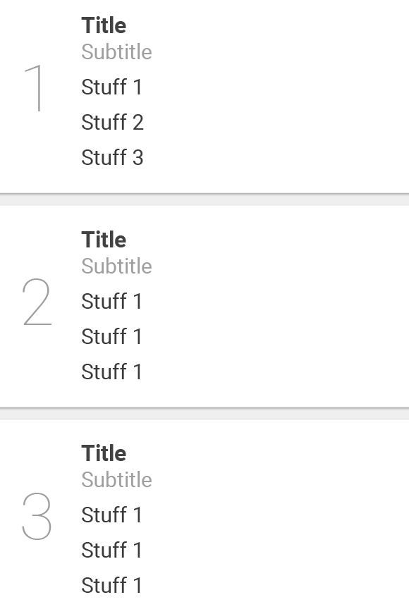Select the Title of the second card
The image size is (409, 614).
104,240
